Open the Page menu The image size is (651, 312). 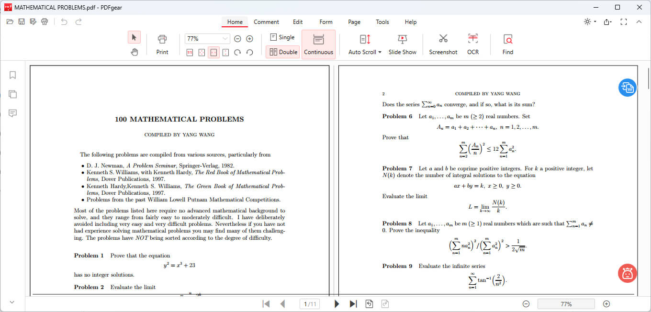[x=354, y=22]
